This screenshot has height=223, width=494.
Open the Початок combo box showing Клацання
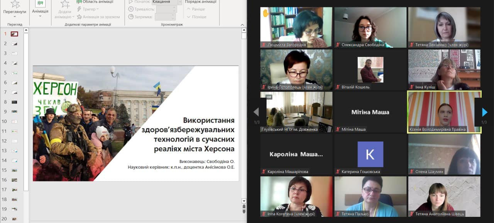[x=167, y=2]
